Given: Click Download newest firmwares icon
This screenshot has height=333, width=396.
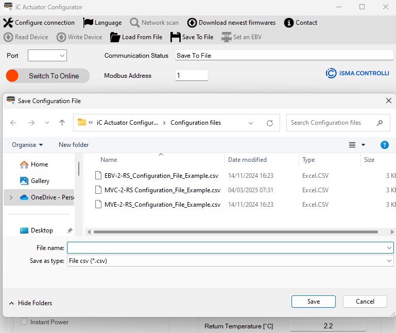Looking at the screenshot, I should (192, 23).
